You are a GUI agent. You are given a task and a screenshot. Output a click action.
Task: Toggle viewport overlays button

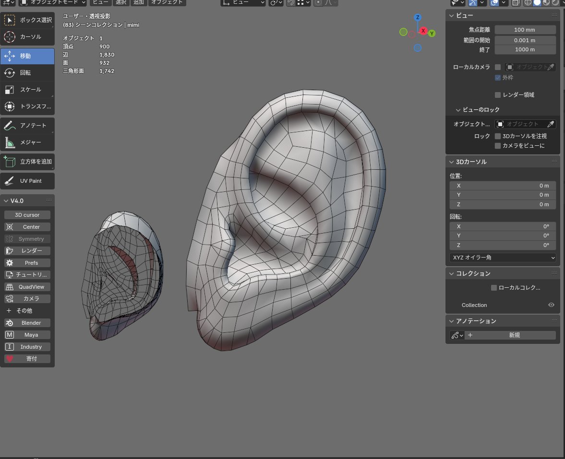pyautogui.click(x=494, y=3)
